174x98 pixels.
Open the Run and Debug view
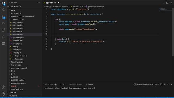tap(3, 23)
